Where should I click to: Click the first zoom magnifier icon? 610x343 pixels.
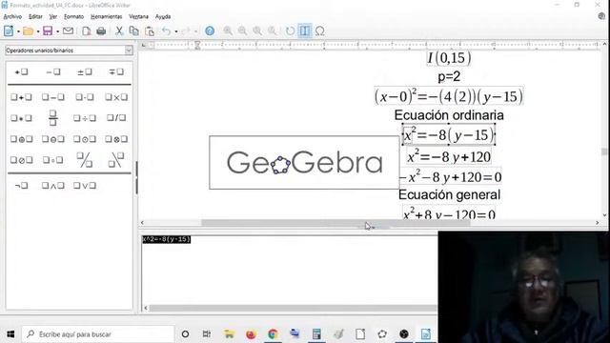(x=228, y=30)
